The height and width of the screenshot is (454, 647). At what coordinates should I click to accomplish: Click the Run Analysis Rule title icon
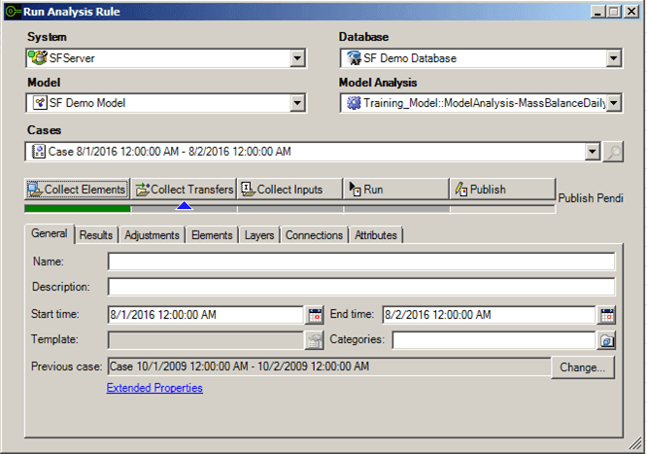point(13,12)
